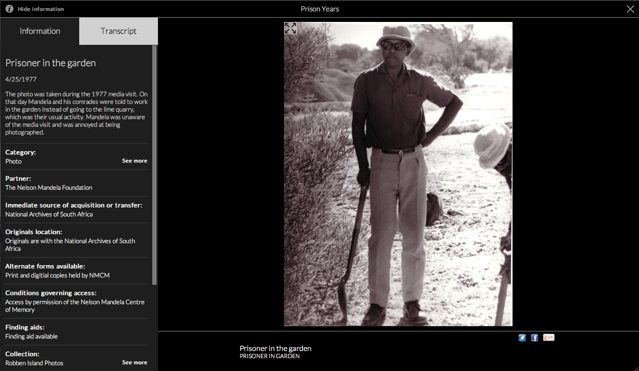Click the information circle icon

point(10,9)
